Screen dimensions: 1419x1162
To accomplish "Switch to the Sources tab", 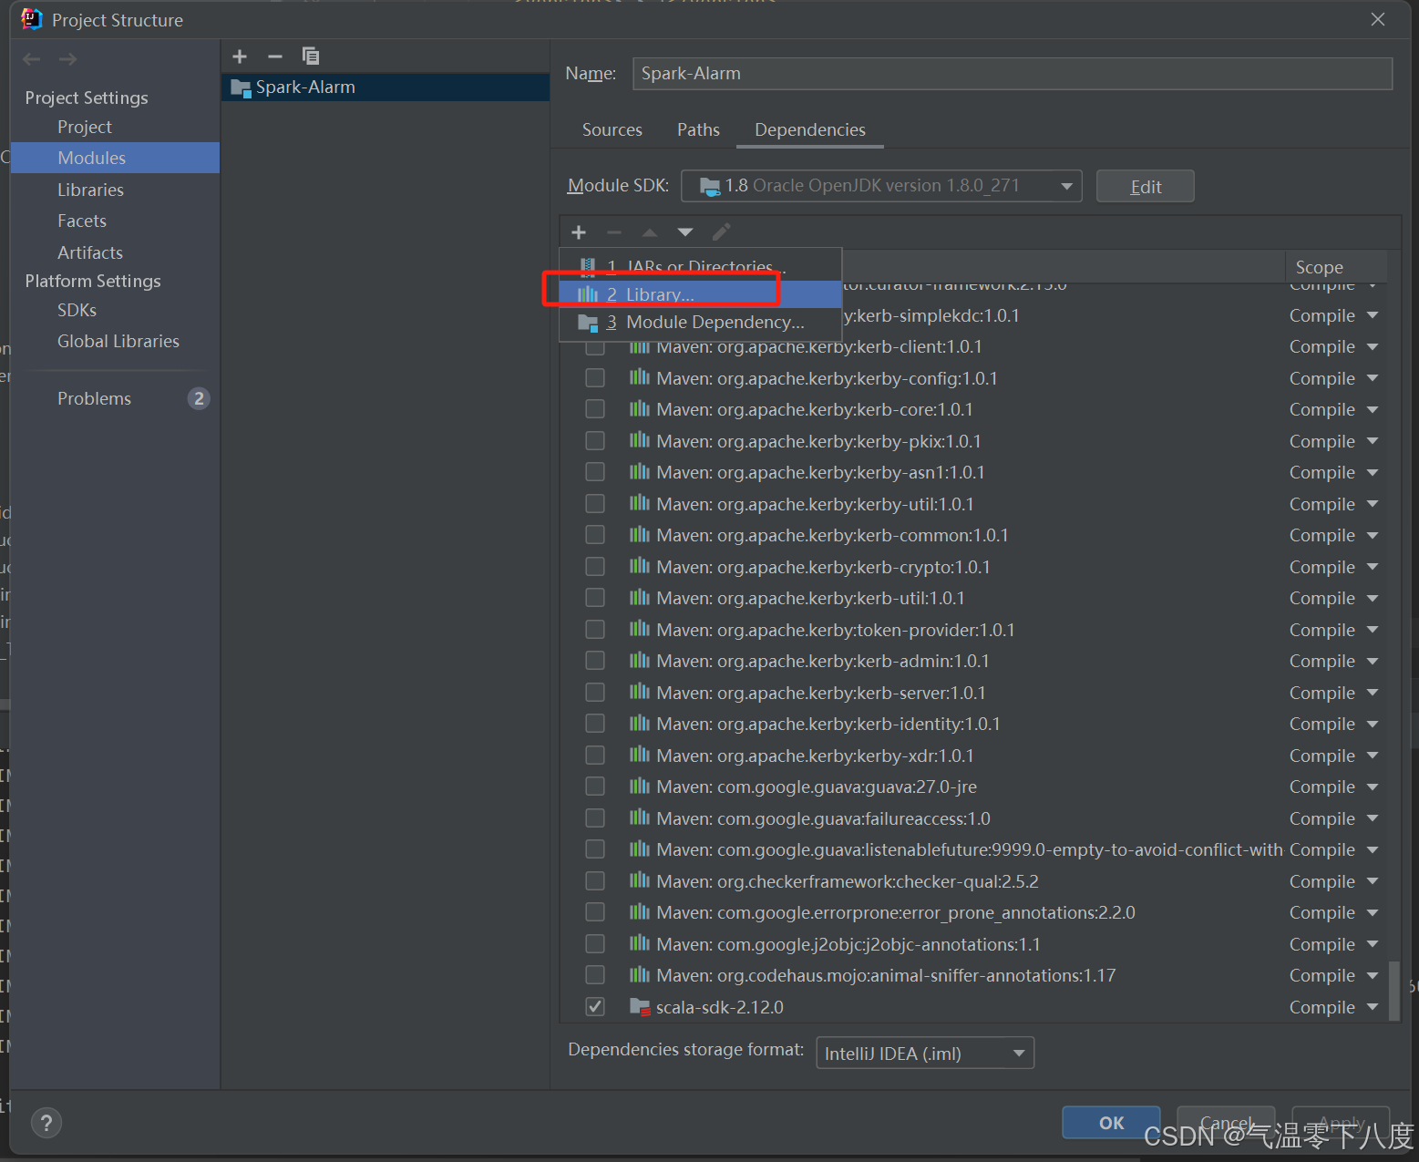I will [x=612, y=129].
